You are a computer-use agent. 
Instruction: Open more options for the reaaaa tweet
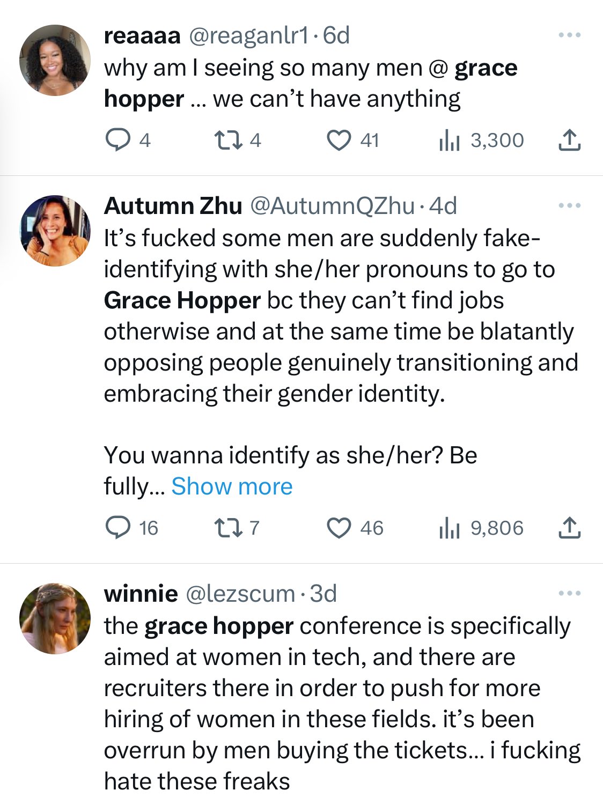[569, 35]
